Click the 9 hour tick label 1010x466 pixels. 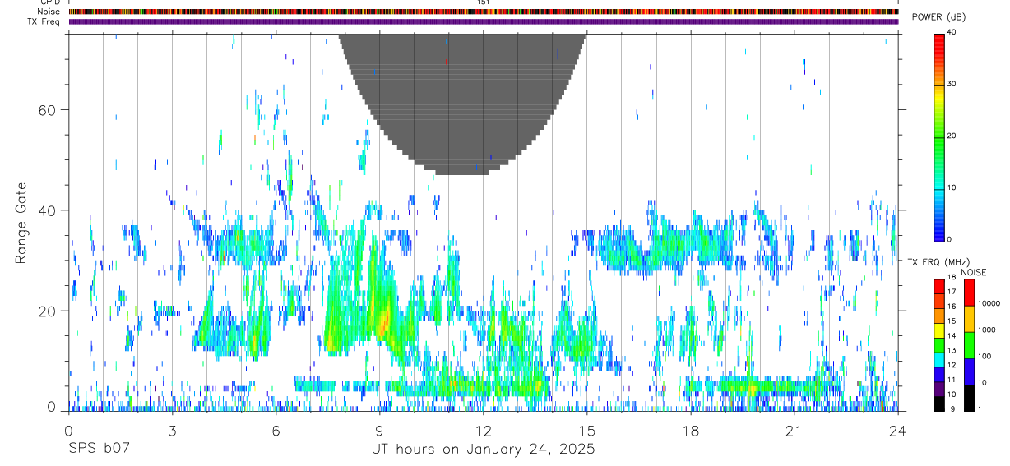[x=379, y=431]
